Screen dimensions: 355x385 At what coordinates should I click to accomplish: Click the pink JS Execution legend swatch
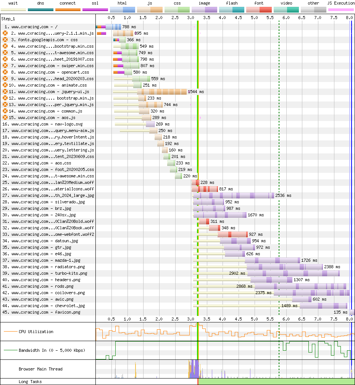pos(341,10)
